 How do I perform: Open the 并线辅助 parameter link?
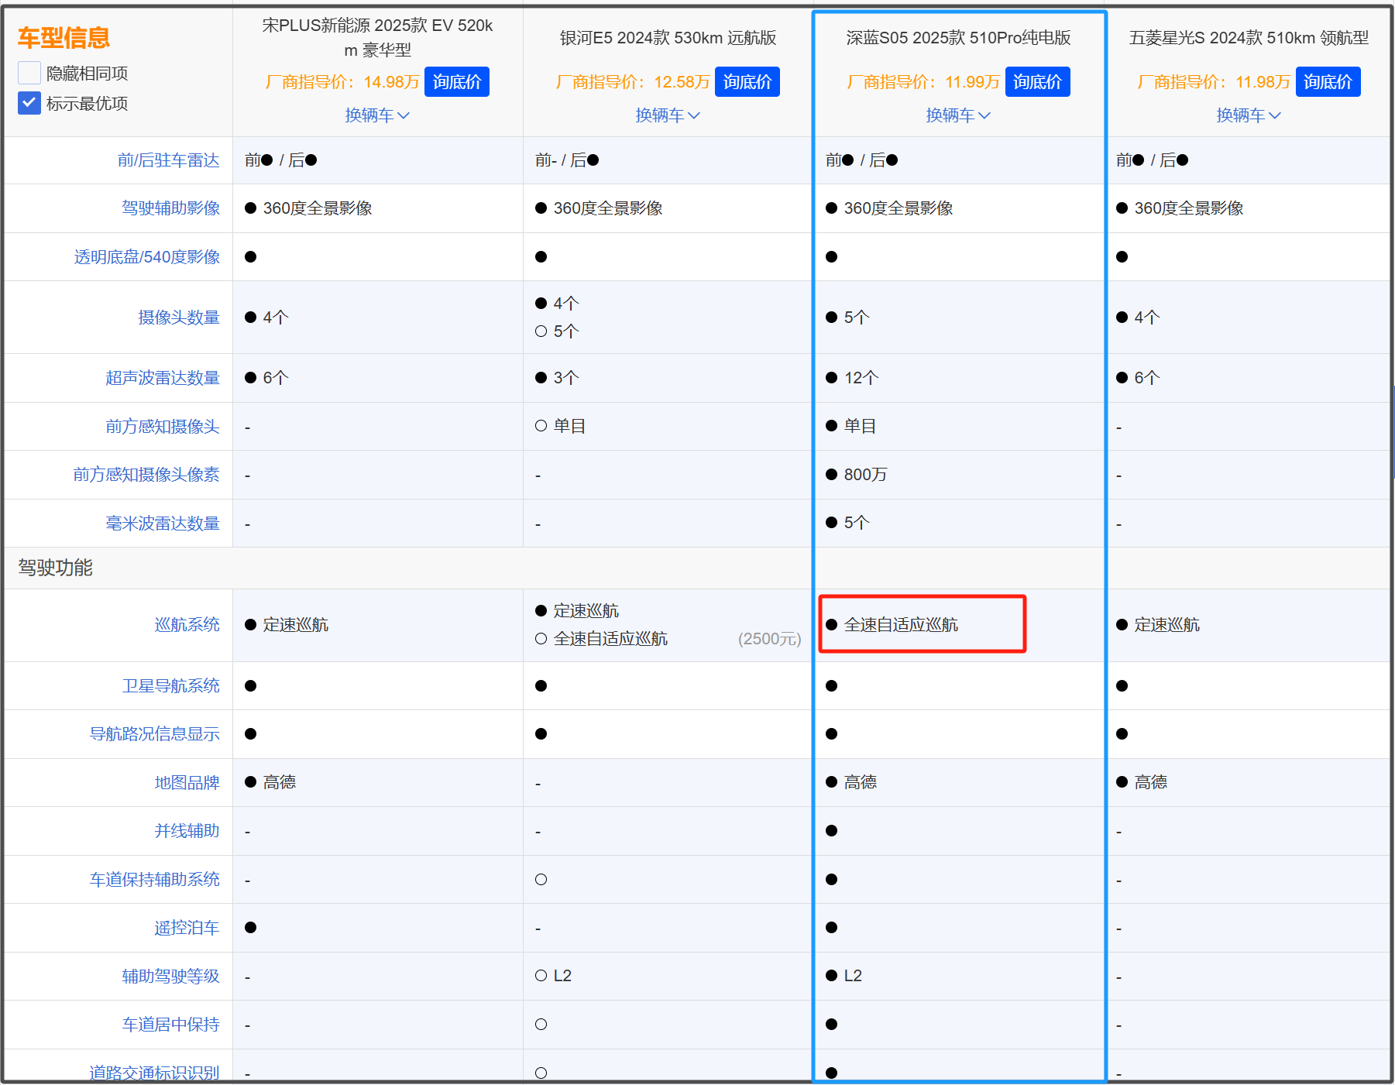pos(187,831)
